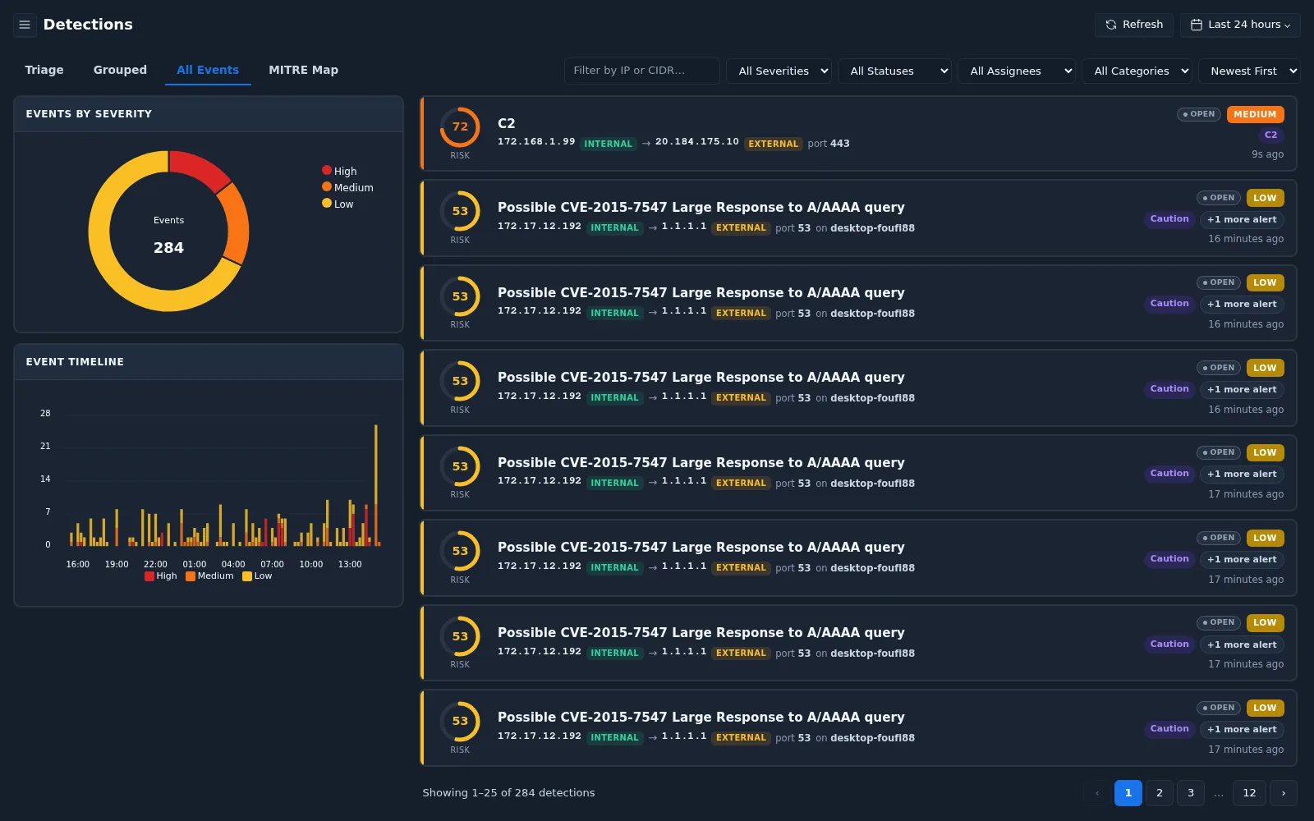Click the previous page arrow
Image resolution: width=1314 pixels, height=821 pixels.
1096,793
